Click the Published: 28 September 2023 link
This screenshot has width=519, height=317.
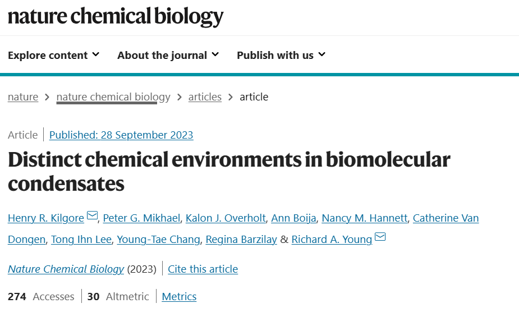(121, 135)
